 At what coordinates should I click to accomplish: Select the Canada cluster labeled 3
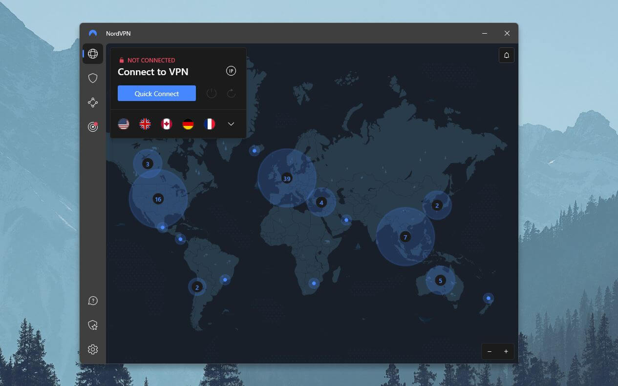[148, 164]
